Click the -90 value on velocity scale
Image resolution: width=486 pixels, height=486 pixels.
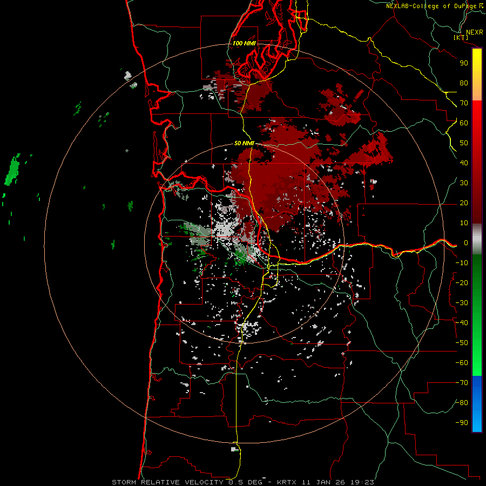point(462,423)
